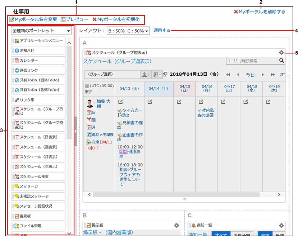The height and width of the screenshot is (236, 298).
Task: Open the user select icon dropdown
Action: pos(146,75)
